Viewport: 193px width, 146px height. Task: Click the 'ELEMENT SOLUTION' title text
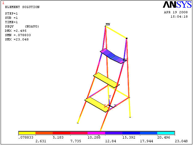22,7
